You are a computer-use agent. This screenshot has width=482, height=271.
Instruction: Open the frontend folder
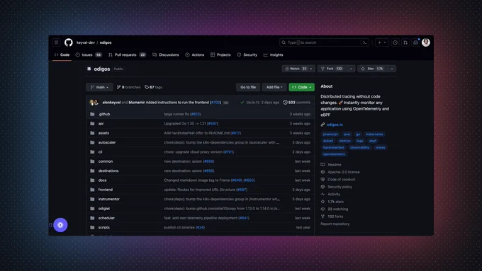(105, 190)
